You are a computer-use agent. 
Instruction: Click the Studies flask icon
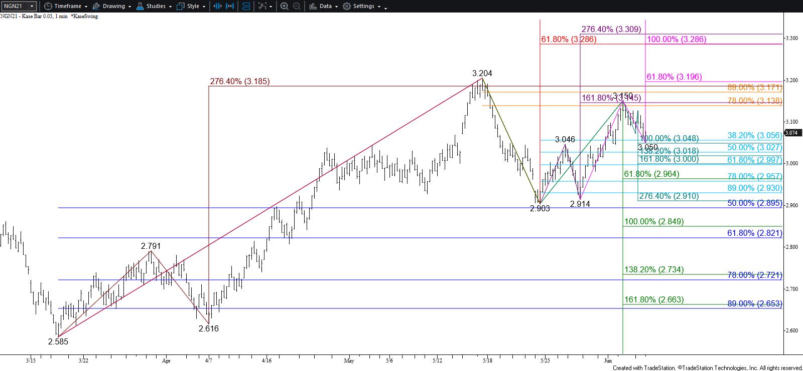139,6
